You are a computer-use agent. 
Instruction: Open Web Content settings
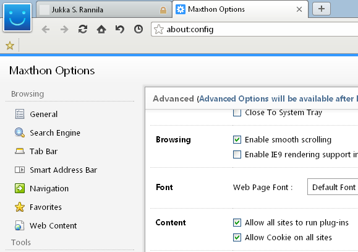pyautogui.click(x=53, y=226)
